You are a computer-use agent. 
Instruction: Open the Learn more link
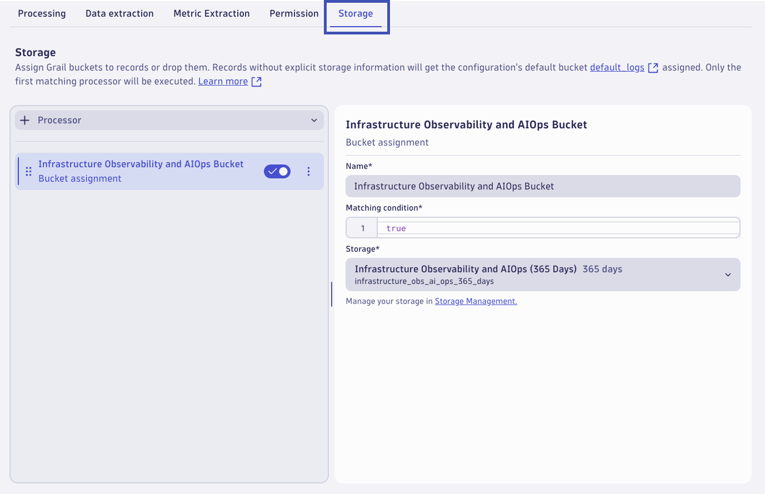click(223, 81)
